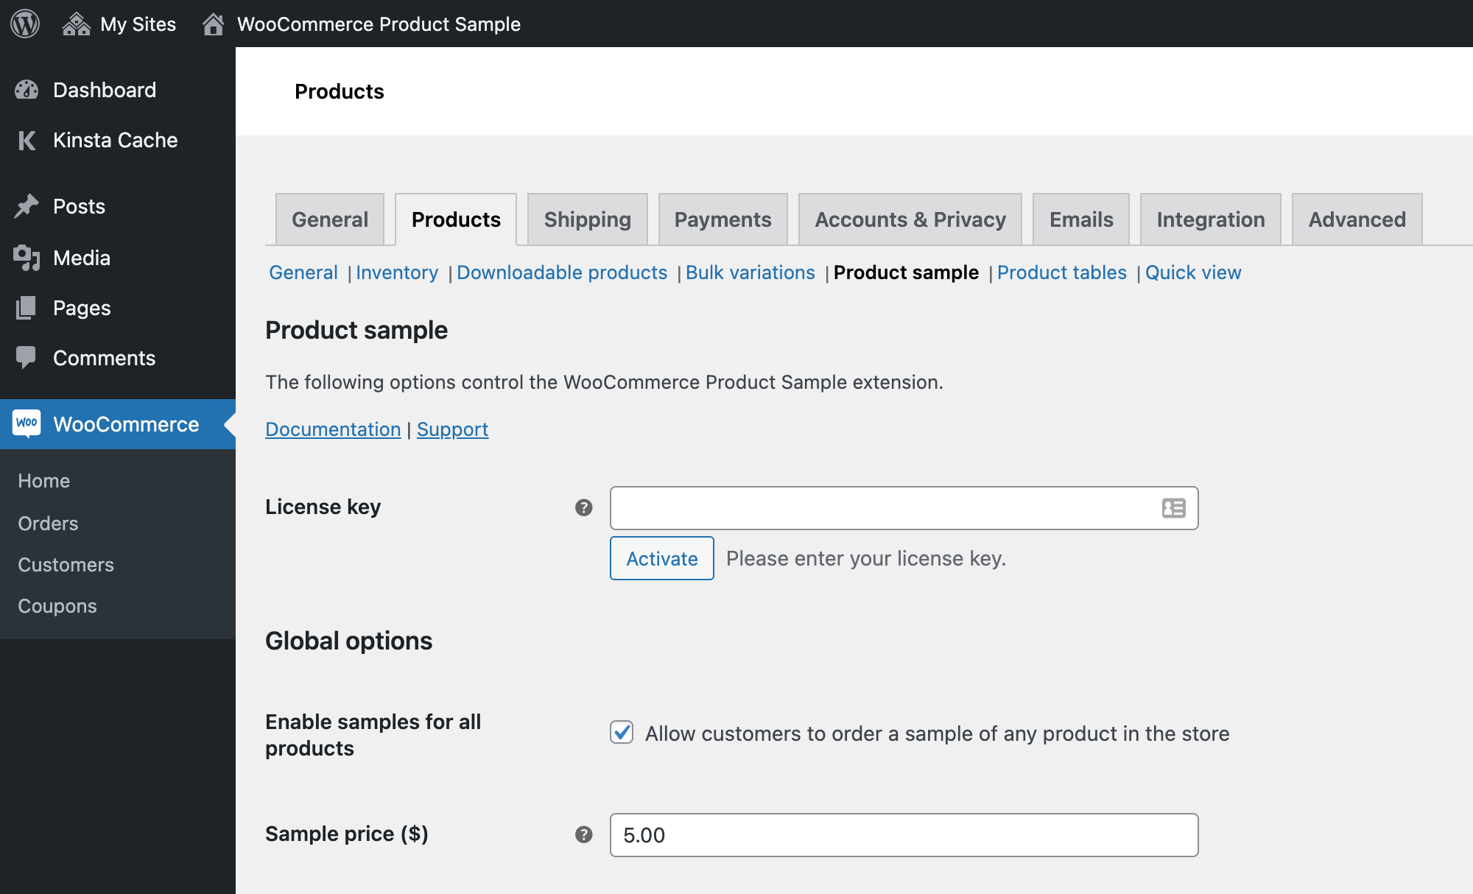The width and height of the screenshot is (1473, 894).
Task: Select the Payments tab
Action: pyautogui.click(x=722, y=219)
